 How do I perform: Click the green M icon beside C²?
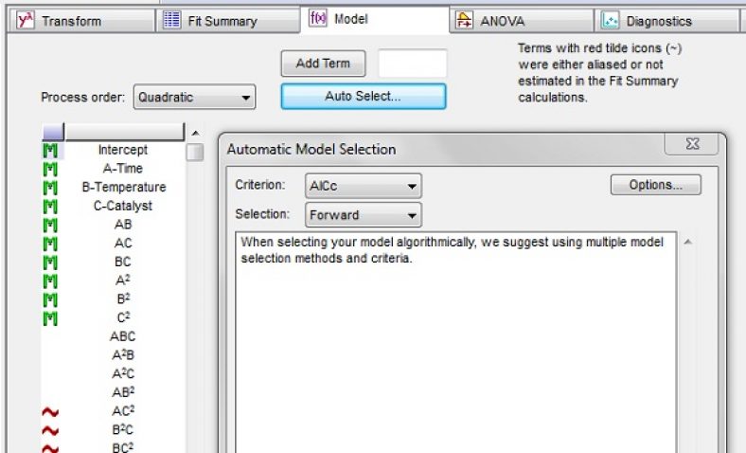pyautogui.click(x=50, y=317)
